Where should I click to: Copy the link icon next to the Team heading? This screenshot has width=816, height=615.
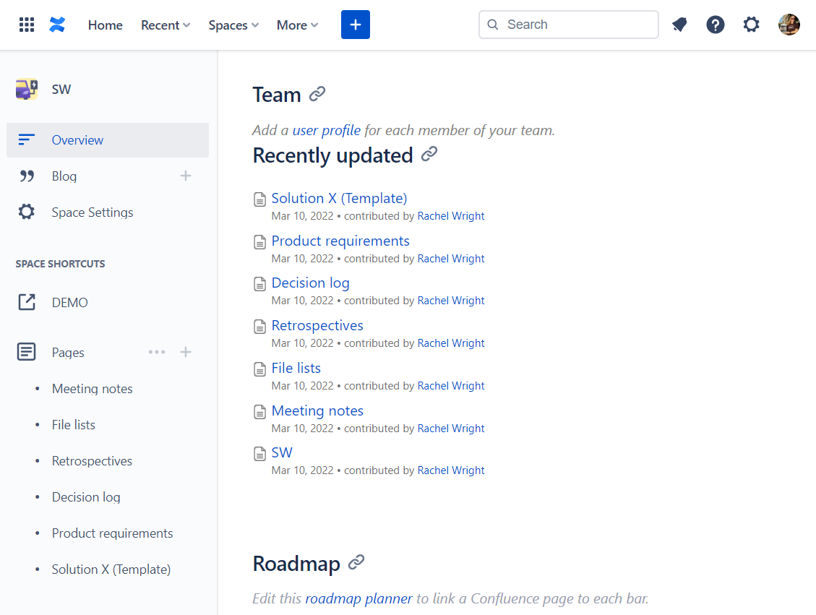point(317,94)
